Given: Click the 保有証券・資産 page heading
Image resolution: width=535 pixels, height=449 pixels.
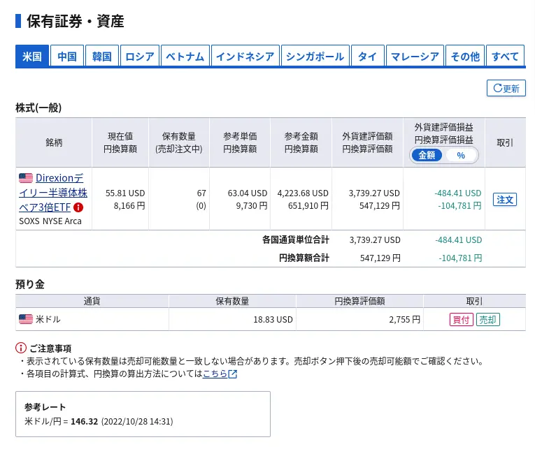Looking at the screenshot, I should coord(76,21).
